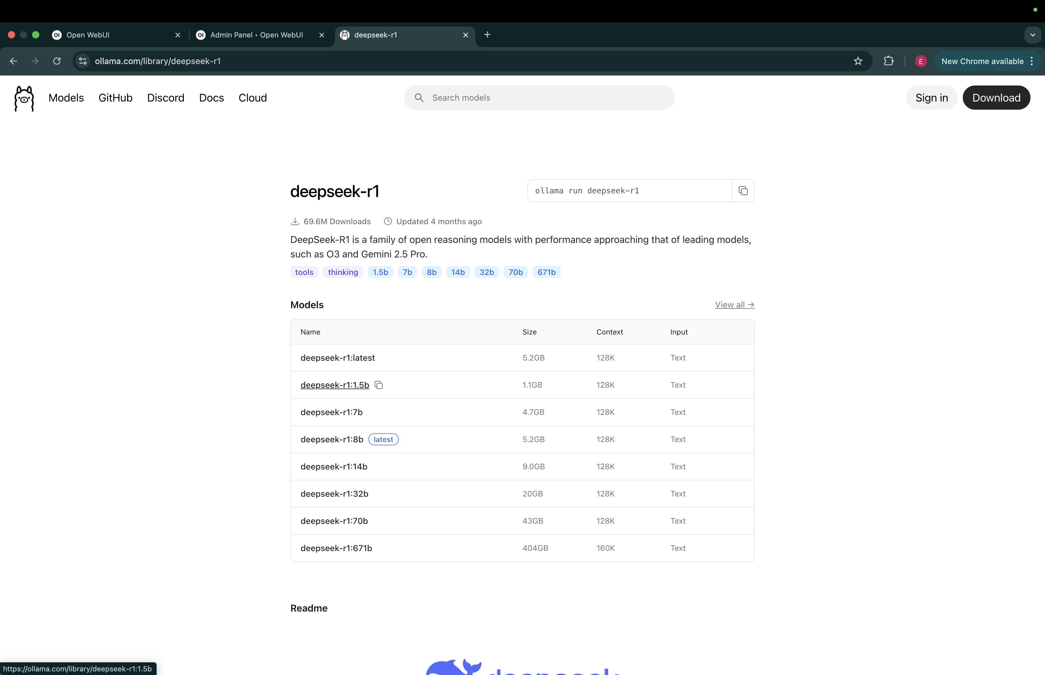Close the deepseek-r1 tab
The height and width of the screenshot is (675, 1045).
pos(465,35)
